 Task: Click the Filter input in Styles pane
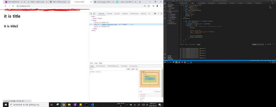pyautogui.click(x=106, y=69)
